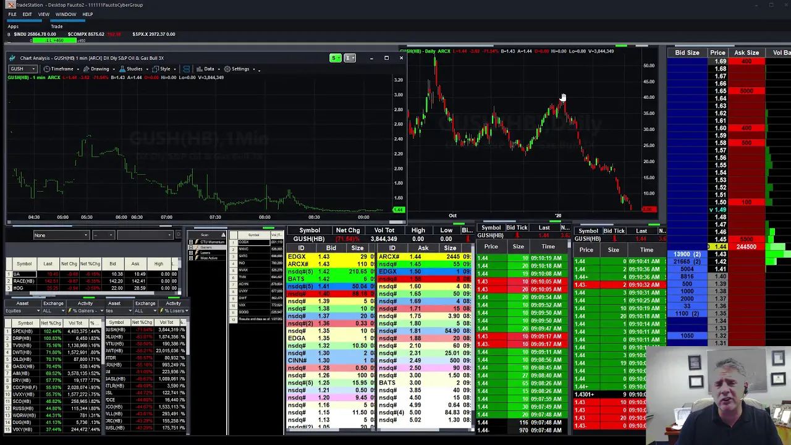This screenshot has height=445, width=791.
Task: Click the blue stacked panels icon
Action: (186, 69)
